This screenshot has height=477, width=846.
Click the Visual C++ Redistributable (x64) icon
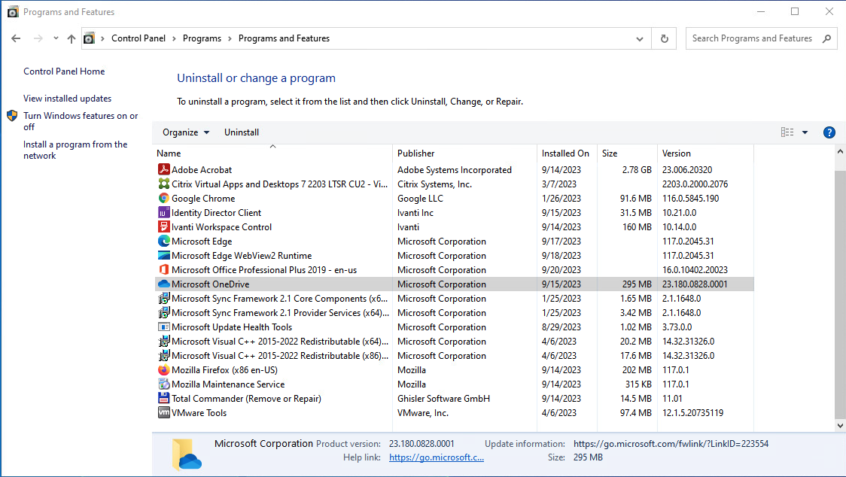pos(163,341)
